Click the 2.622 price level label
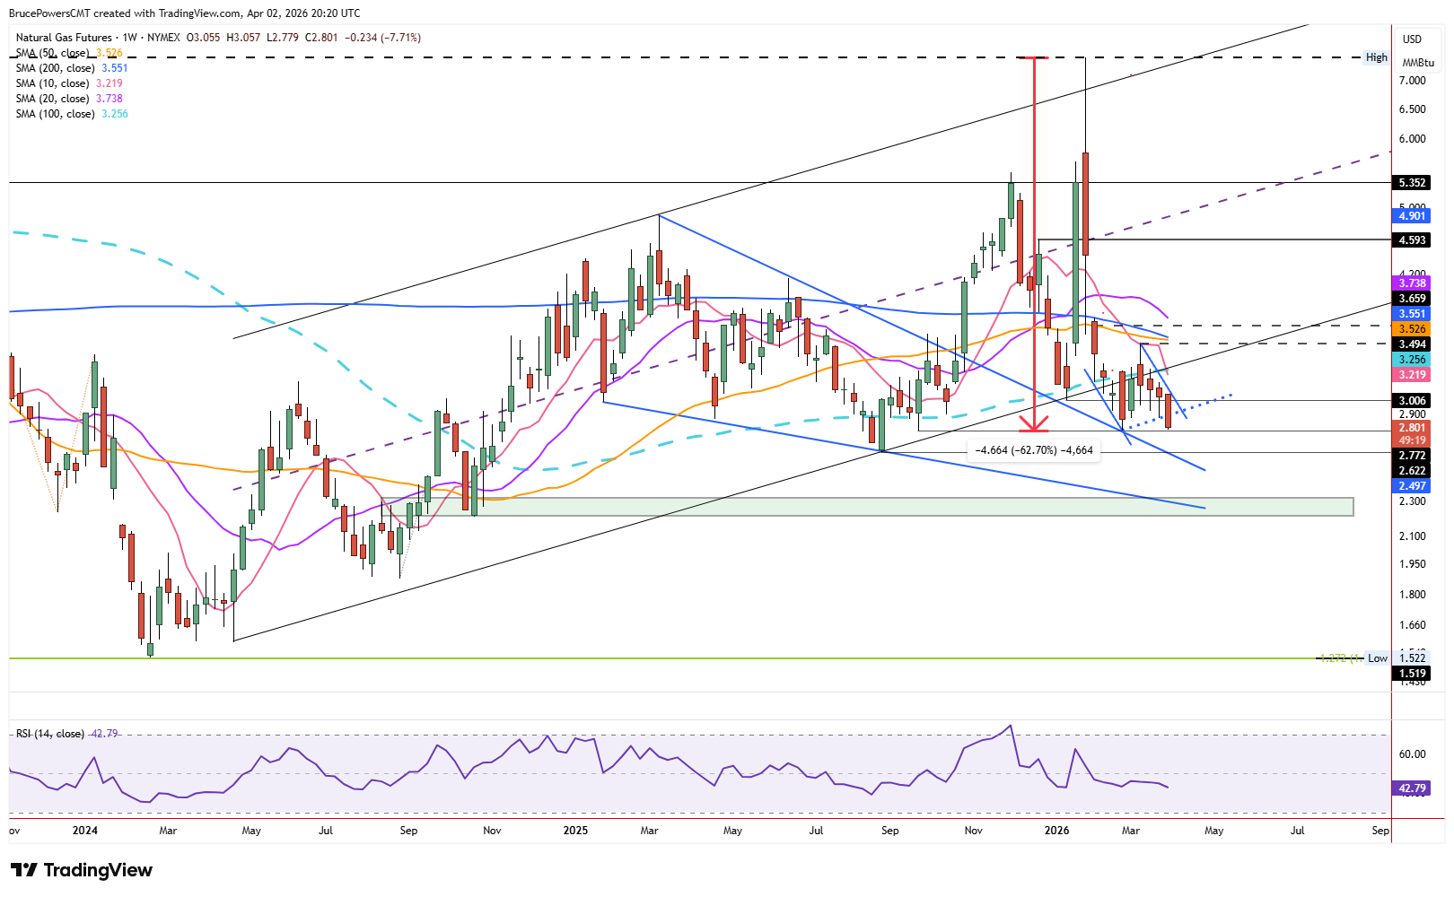Image resolution: width=1454 pixels, height=897 pixels. [x=1412, y=471]
